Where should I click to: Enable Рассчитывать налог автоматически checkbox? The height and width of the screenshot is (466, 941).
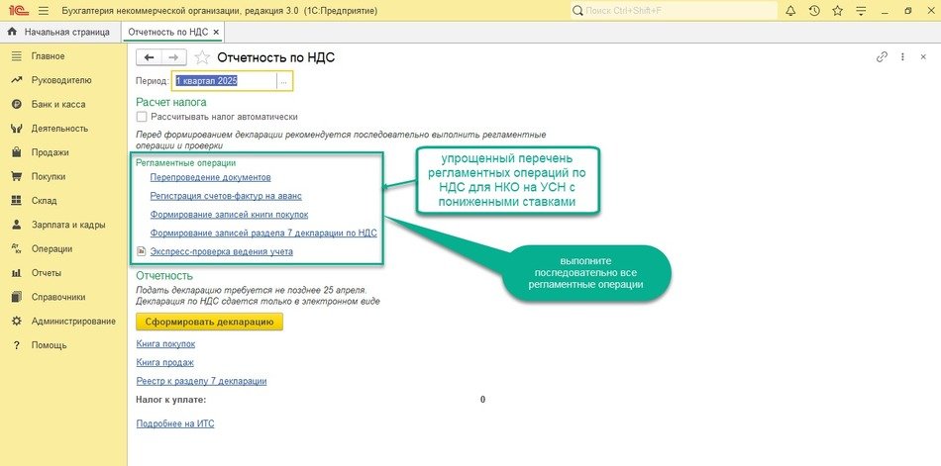(143, 117)
